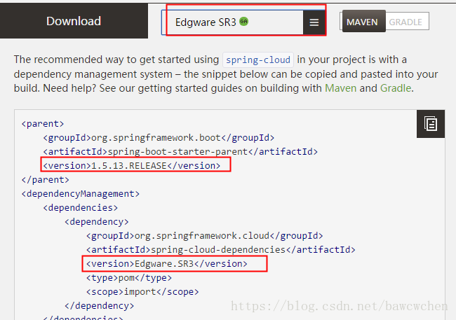
Task: Open the Gradle getting started guide link
Action: tap(396, 88)
